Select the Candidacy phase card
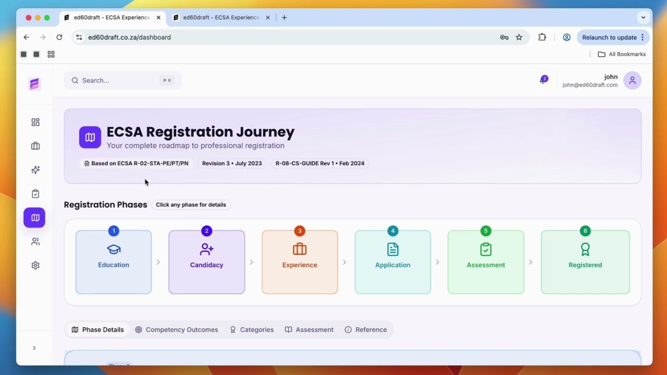Screen dimensions: 667x375 tap(206, 262)
